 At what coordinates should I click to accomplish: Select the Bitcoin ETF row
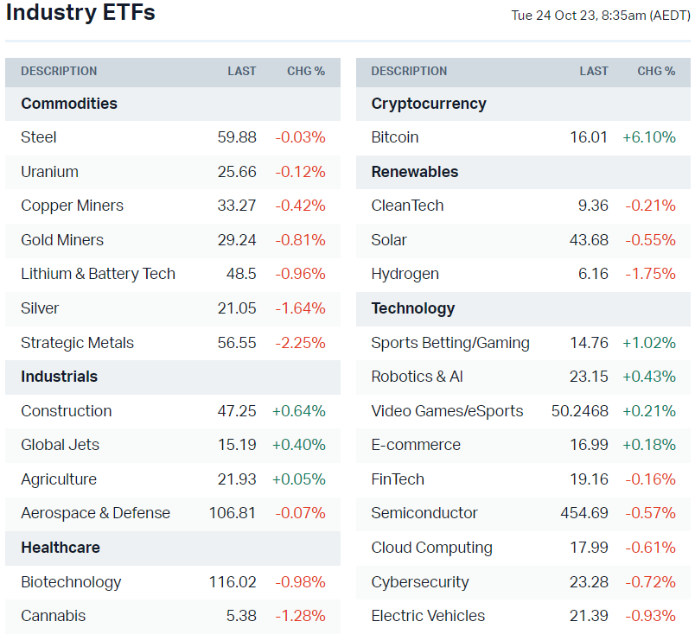coord(395,137)
